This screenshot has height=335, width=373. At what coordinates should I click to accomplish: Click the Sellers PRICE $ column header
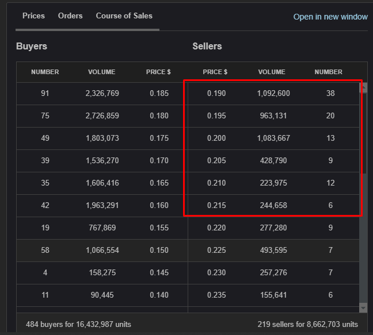[x=215, y=72]
